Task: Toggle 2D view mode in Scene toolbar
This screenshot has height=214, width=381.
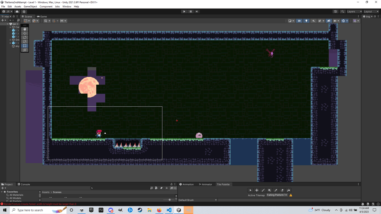Action: click(x=299, y=21)
